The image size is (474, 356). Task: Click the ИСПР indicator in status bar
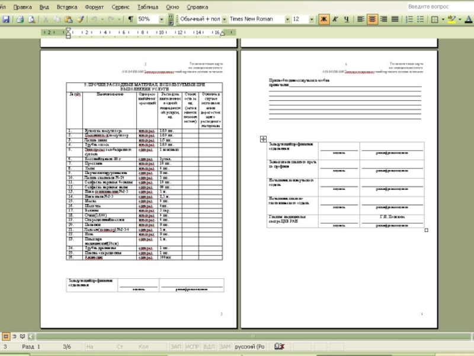point(192,346)
